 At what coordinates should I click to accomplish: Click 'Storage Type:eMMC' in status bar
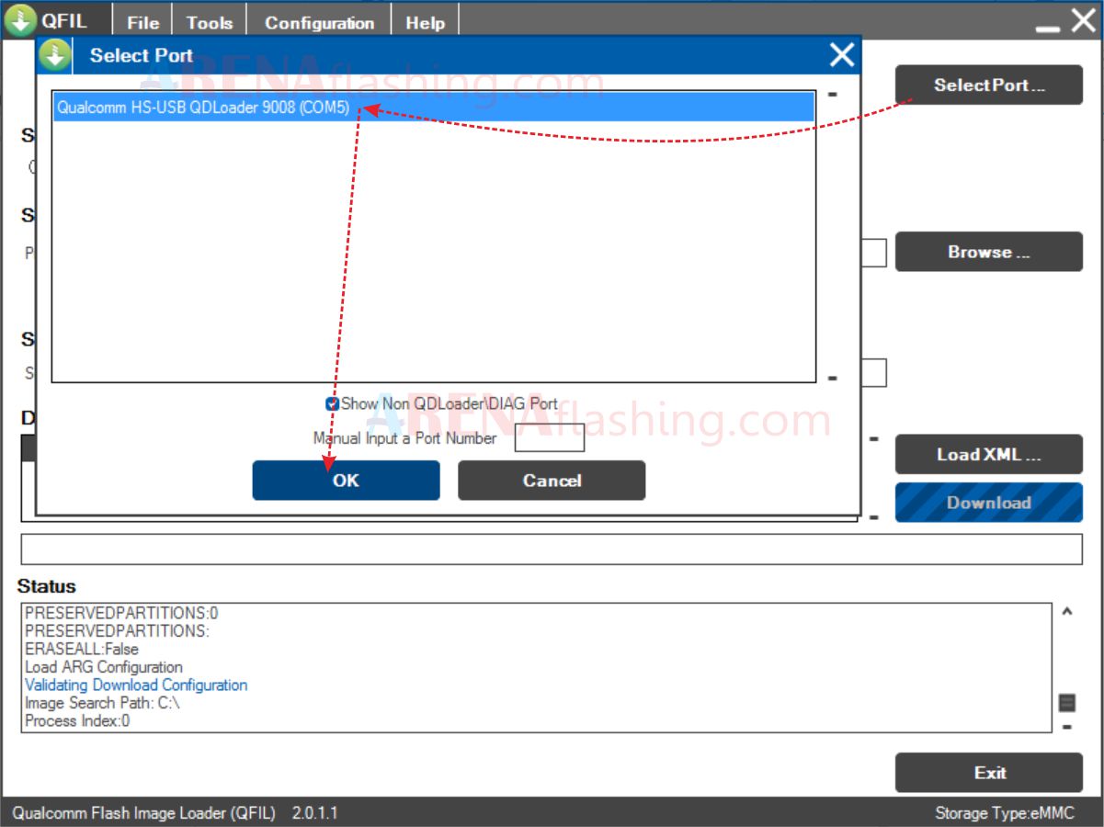click(x=1005, y=813)
